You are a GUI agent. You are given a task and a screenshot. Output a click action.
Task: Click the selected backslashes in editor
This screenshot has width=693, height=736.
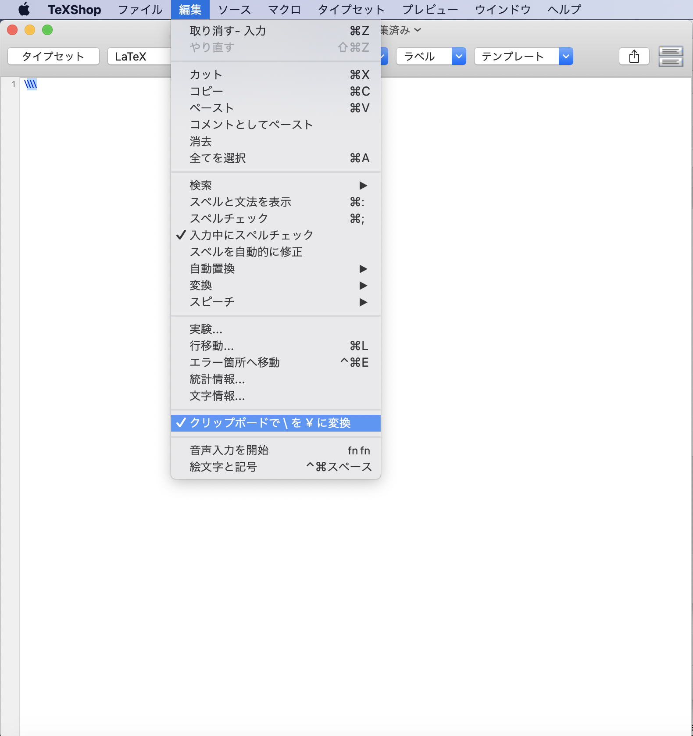pyautogui.click(x=31, y=84)
